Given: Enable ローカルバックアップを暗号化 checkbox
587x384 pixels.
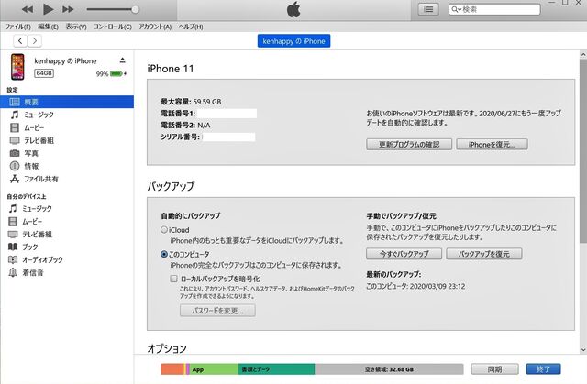Looking at the screenshot, I should pyautogui.click(x=173, y=279).
